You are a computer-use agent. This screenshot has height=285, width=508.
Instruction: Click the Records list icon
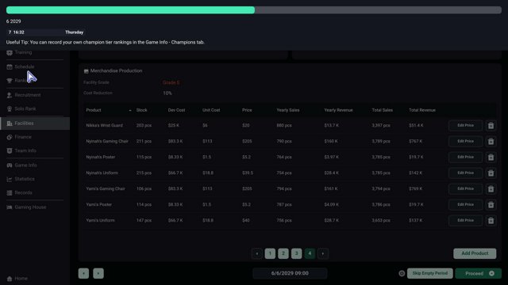coord(10,192)
